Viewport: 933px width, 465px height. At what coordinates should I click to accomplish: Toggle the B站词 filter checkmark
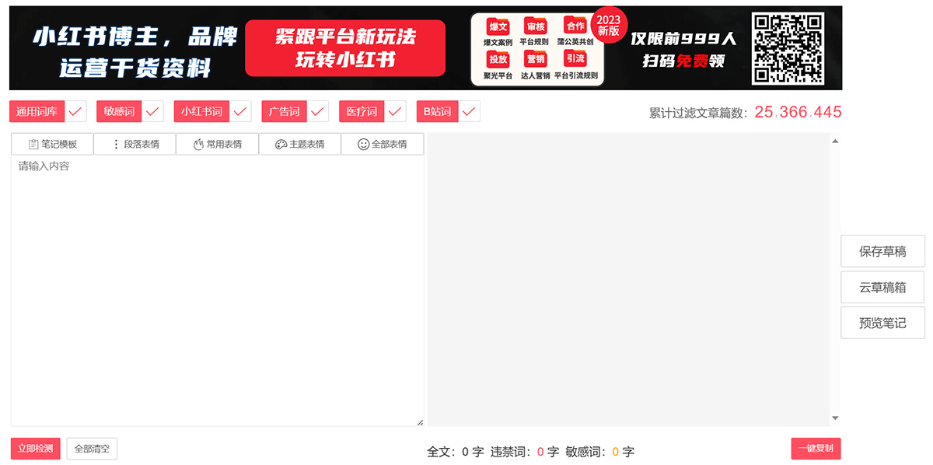(468, 111)
